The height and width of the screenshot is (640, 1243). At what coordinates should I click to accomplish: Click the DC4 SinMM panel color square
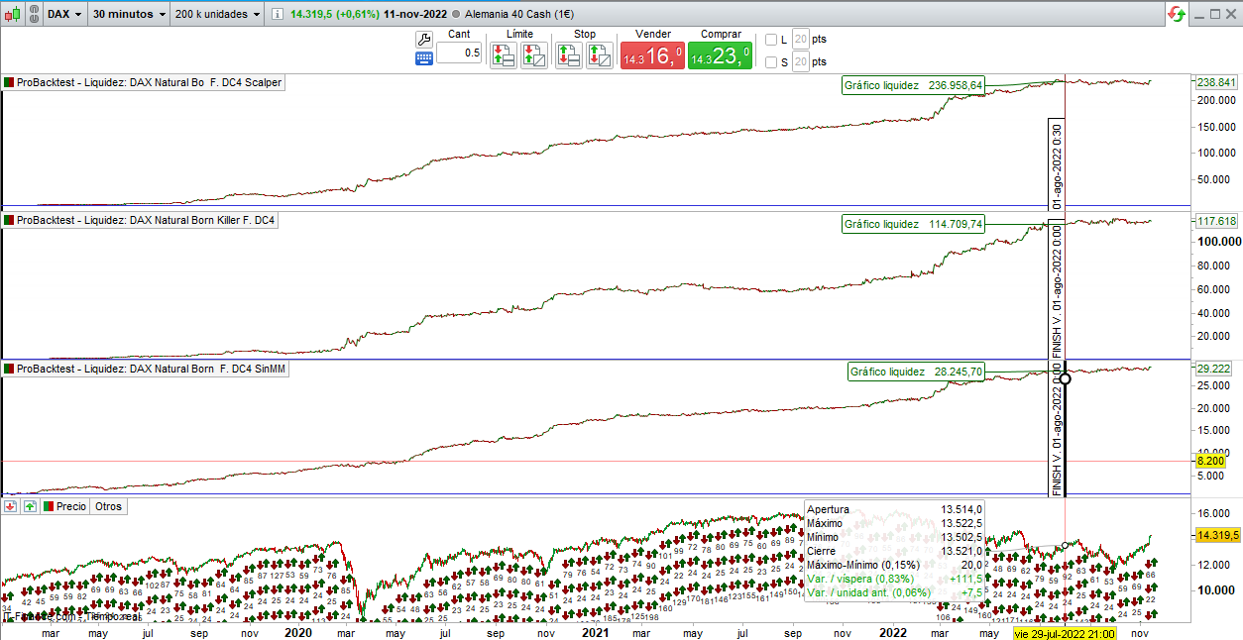coord(9,370)
